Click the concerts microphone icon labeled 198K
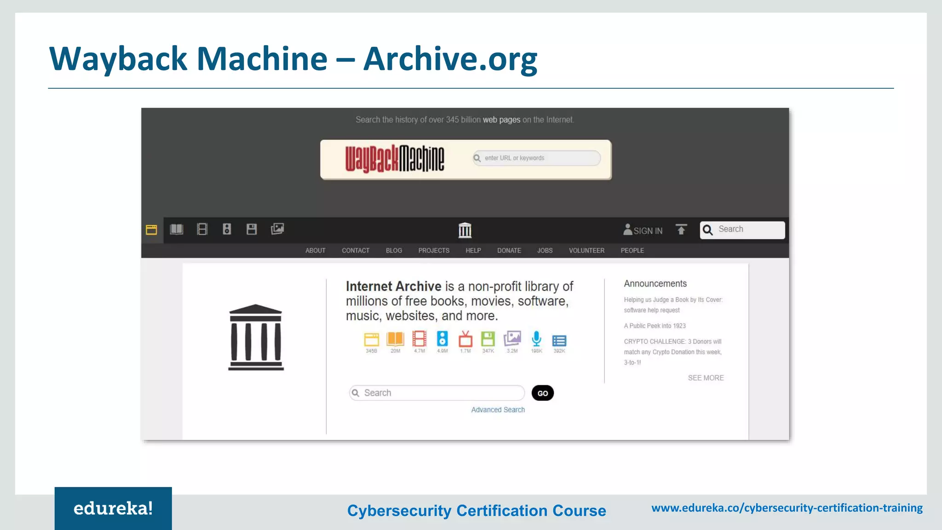942x530 pixels. [536, 339]
